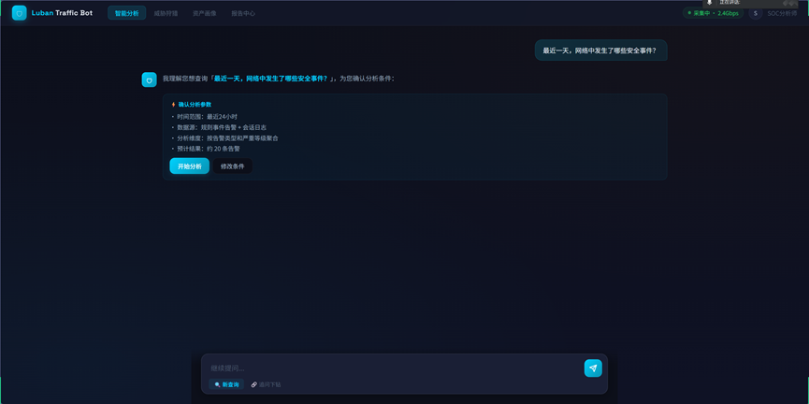This screenshot has width=809, height=404.
Task: Click the send message paper plane icon
Action: click(x=593, y=368)
